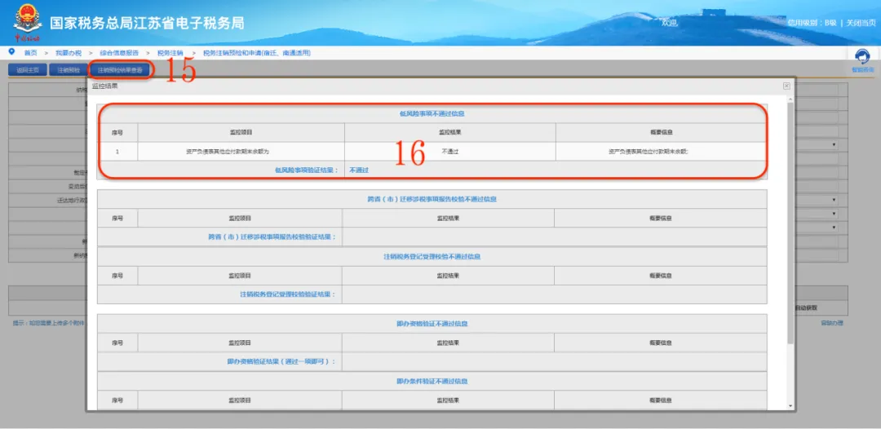Click the 返回主页 button

(x=27, y=70)
